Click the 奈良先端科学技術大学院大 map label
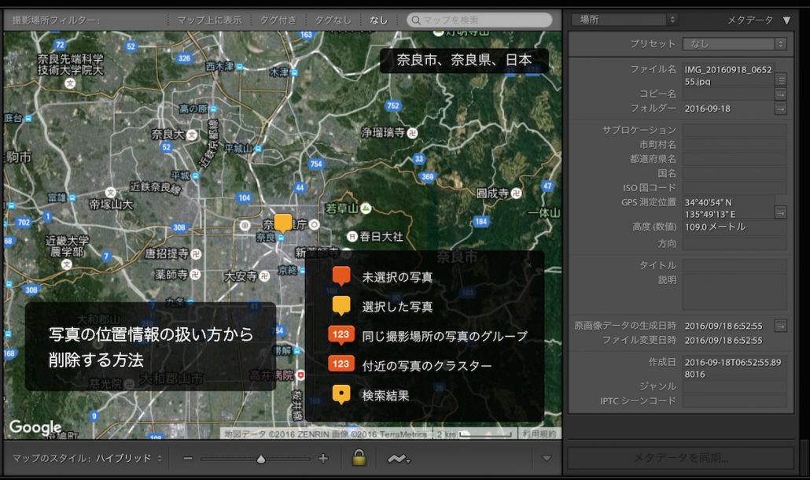Image resolution: width=810 pixels, height=480 pixels. tap(71, 65)
